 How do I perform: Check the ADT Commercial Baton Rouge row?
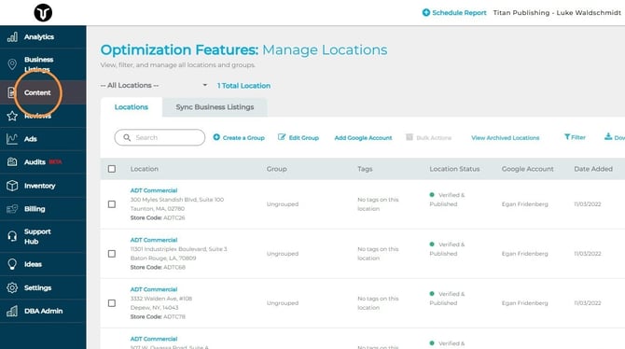112,254
